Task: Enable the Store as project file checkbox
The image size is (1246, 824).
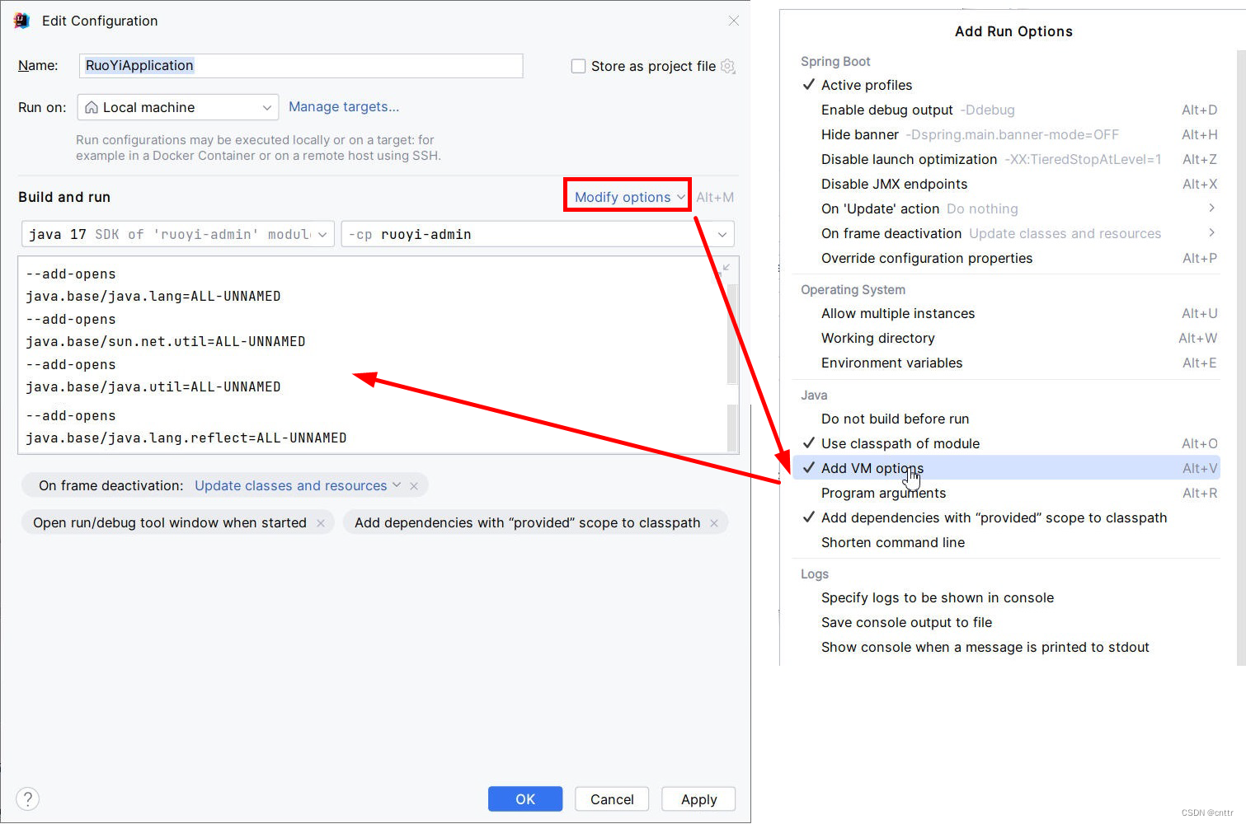Action: (579, 66)
